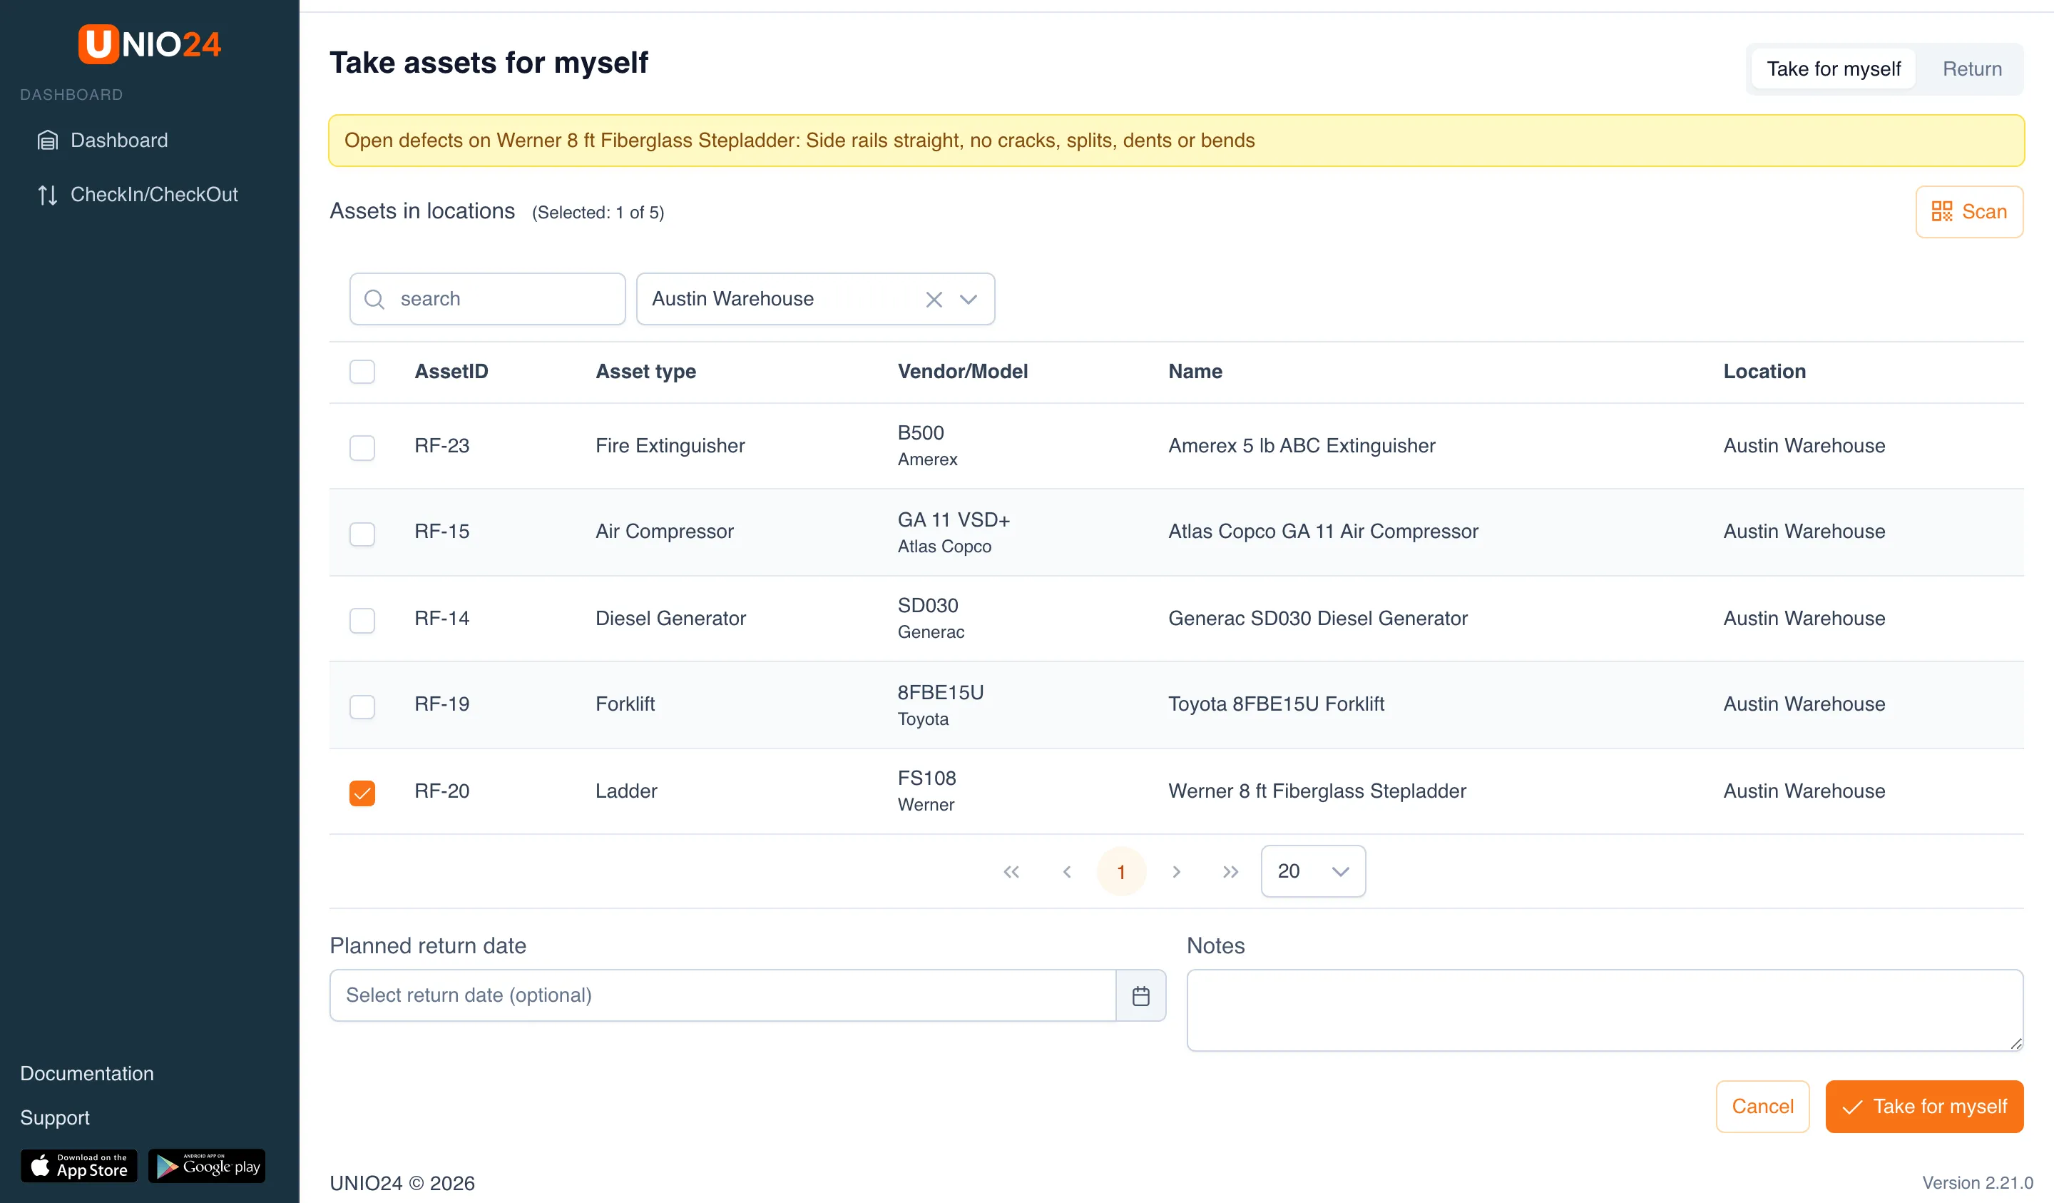Viewport: 2054px width, 1203px height.
Task: Click the Generac SD030 Diesel Generator name
Action: click(1317, 618)
